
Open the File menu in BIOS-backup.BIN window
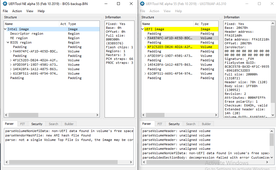point(5,11)
